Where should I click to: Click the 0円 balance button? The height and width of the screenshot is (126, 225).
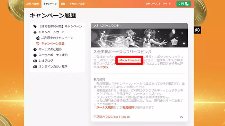(x=184, y=4)
